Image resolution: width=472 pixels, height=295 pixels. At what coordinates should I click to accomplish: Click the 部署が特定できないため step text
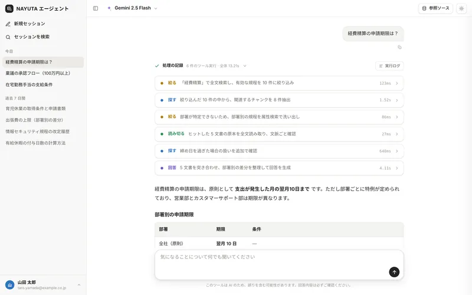pyautogui.click(x=240, y=117)
